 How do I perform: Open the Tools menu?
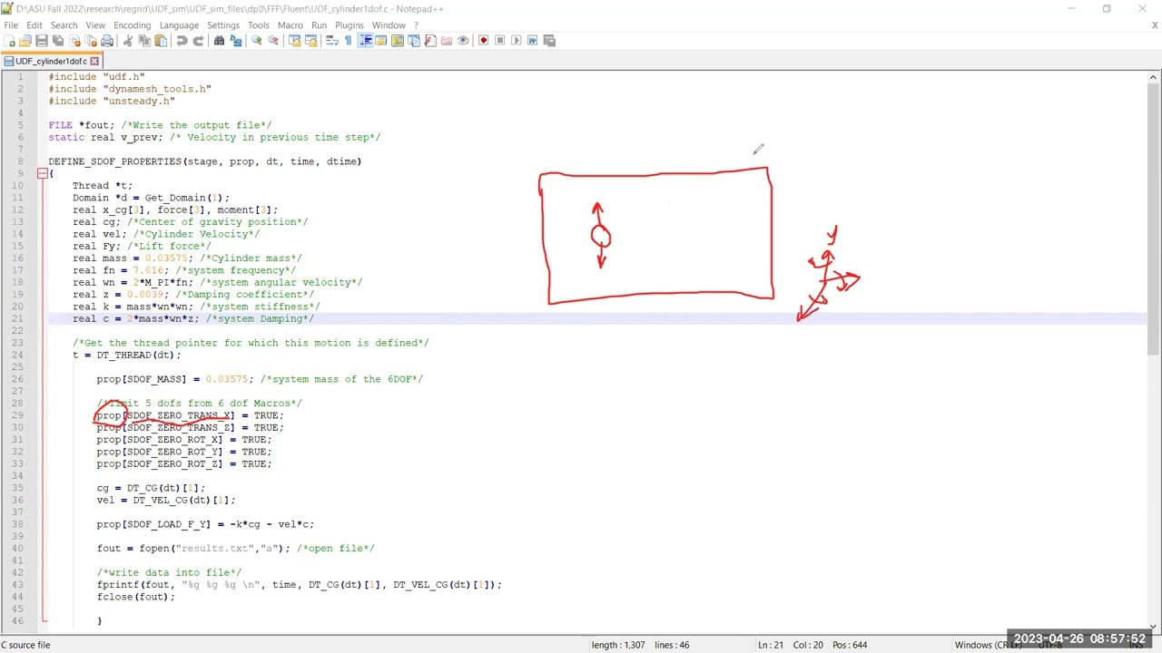(259, 25)
